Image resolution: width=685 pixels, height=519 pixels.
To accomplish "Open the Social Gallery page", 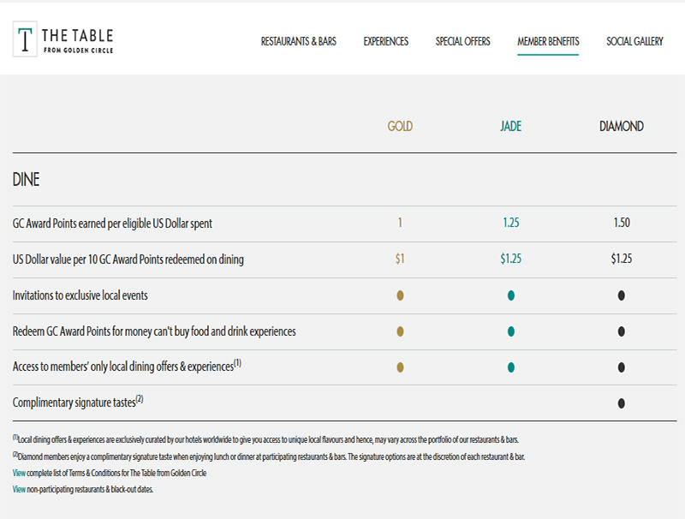I will pyautogui.click(x=634, y=41).
